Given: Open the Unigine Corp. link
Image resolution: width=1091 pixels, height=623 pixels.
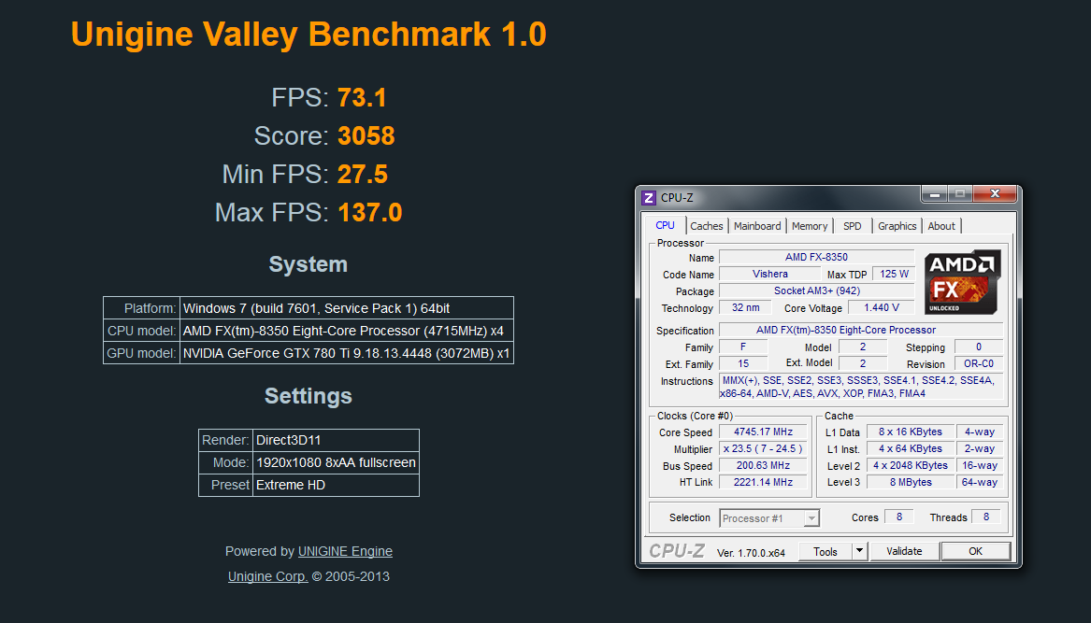Looking at the screenshot, I should tap(268, 576).
